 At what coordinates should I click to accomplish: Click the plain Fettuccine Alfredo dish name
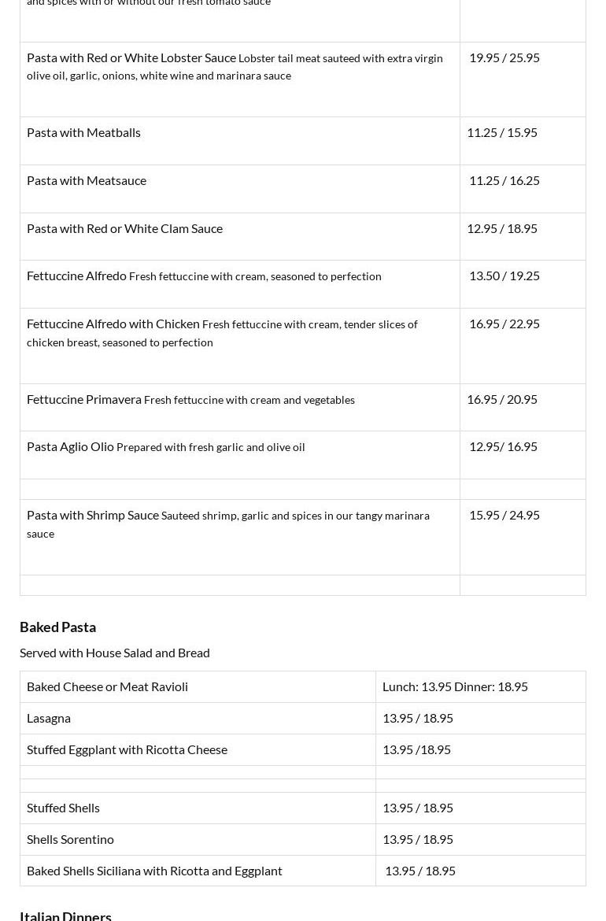(76, 276)
